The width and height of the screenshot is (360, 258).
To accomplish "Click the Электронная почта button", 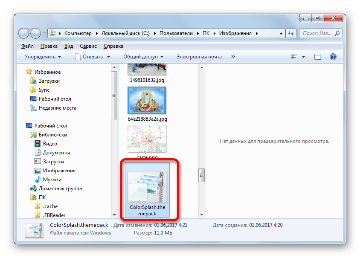I will [199, 57].
